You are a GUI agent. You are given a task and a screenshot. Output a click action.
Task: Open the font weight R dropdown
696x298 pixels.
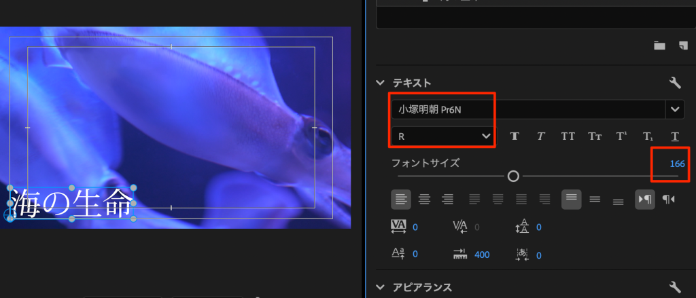(486, 136)
